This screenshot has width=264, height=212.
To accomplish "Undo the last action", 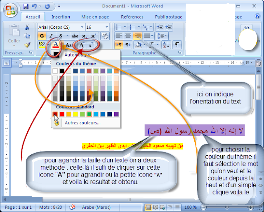I will (x=35, y=7).
